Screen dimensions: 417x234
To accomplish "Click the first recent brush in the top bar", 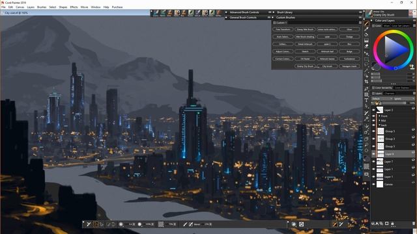I will coord(156,13).
